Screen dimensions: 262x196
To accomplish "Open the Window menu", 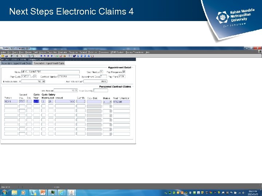I will point(43,52).
